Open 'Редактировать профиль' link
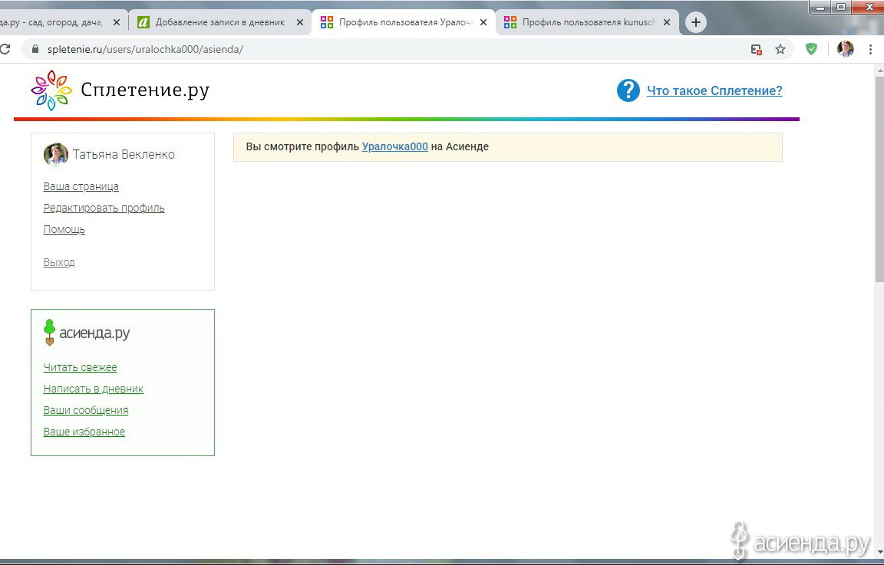Screen dimensions: 884x565 coord(104,208)
